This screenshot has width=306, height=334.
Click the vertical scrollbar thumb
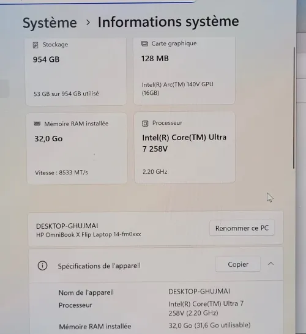coord(294,108)
